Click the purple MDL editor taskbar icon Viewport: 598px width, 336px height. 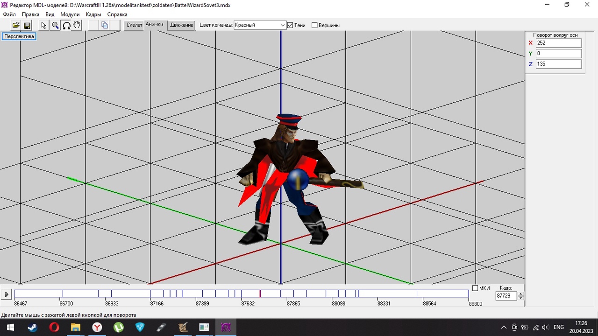click(226, 327)
